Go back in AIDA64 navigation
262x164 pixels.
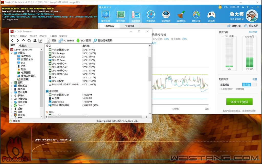point(12,40)
